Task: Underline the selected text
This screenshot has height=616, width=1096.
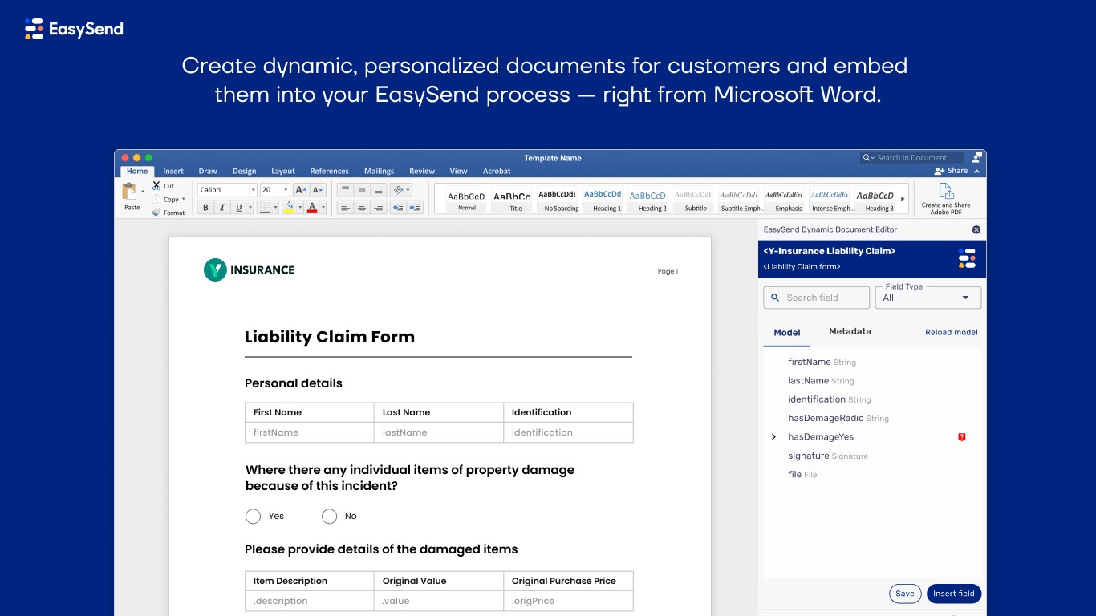Action: [x=238, y=208]
